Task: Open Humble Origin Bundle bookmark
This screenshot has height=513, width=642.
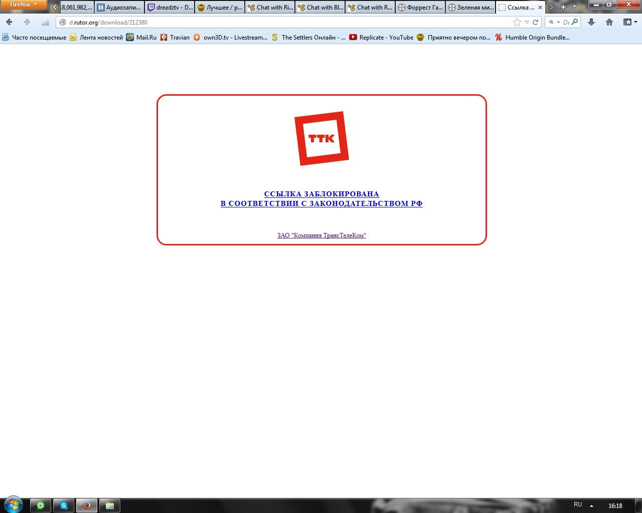Action: pos(533,37)
